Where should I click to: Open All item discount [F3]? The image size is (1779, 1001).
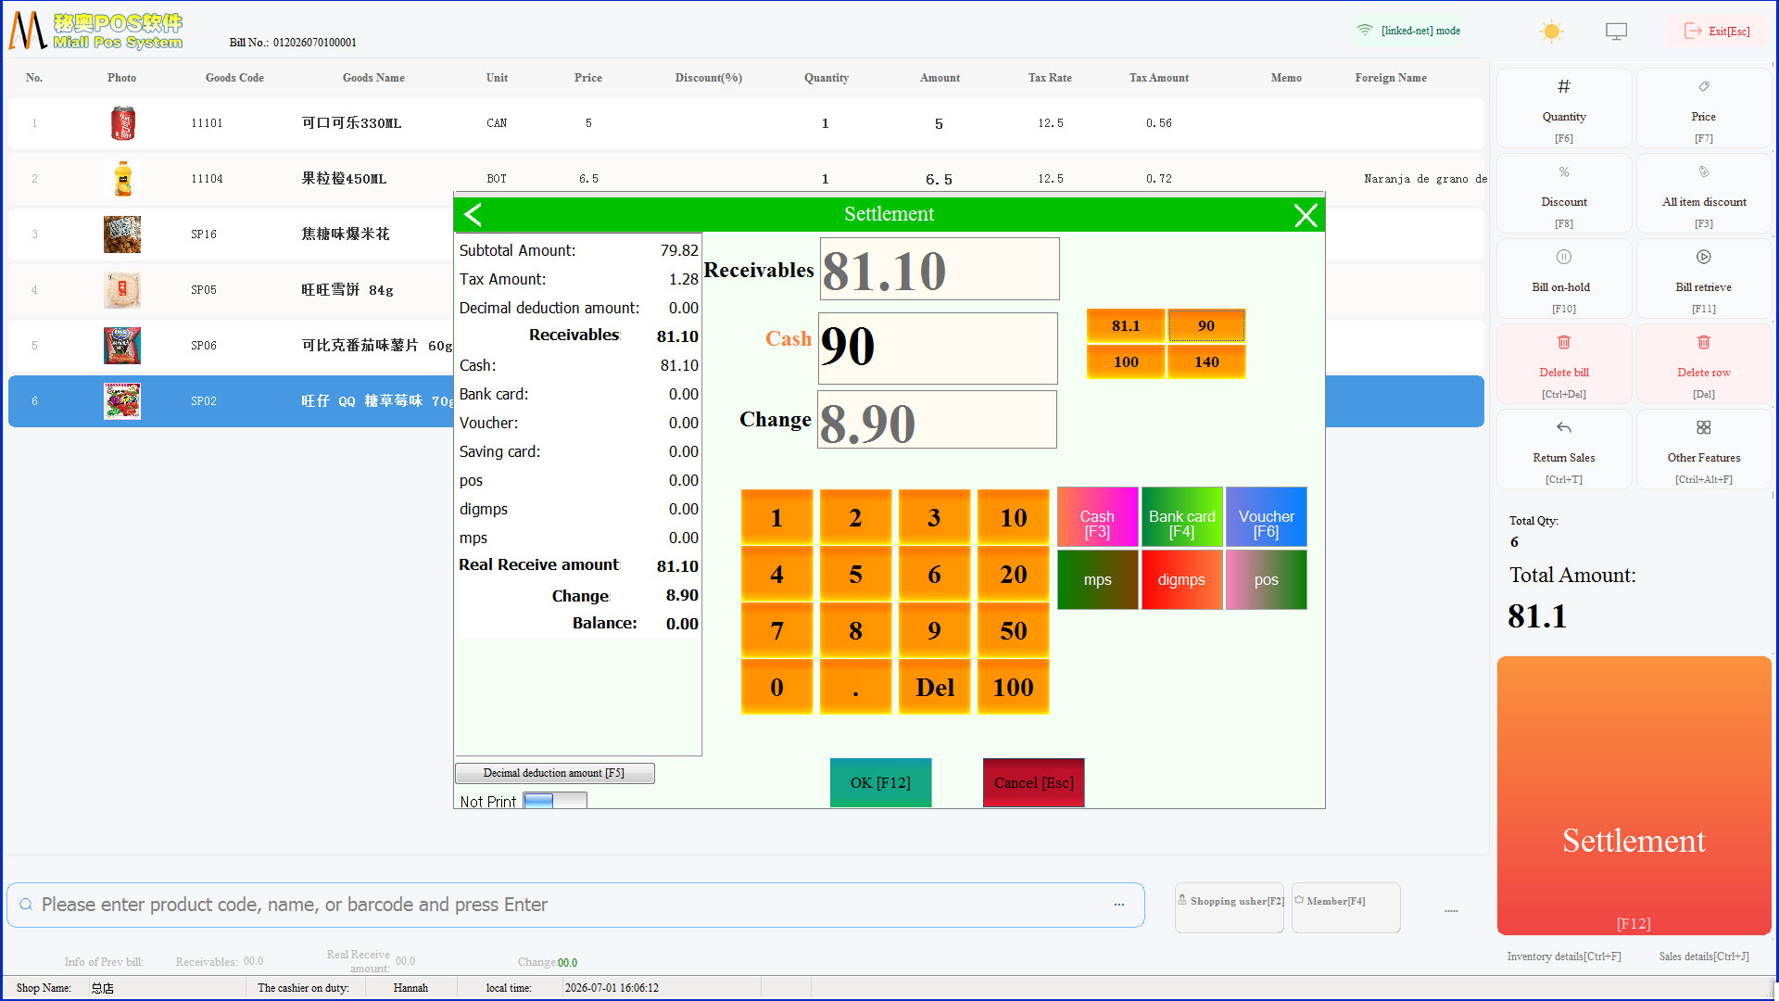click(1703, 194)
